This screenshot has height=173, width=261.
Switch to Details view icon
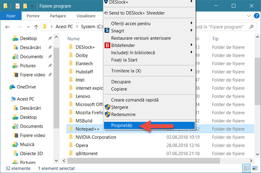click(x=246, y=168)
